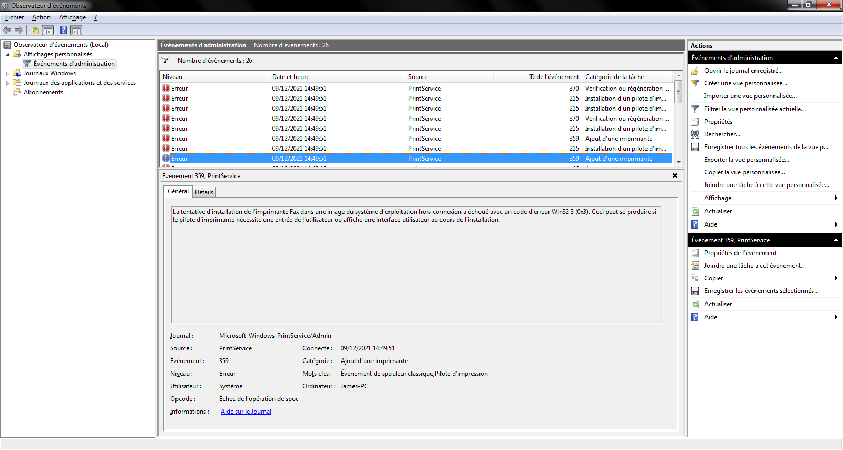Screen dimensions: 843x450
Task: Click the Propriétés icon in Actions pane
Action: (x=695, y=122)
